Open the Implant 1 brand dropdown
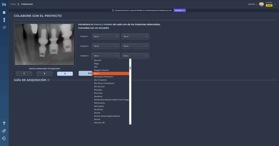 pos(106,36)
